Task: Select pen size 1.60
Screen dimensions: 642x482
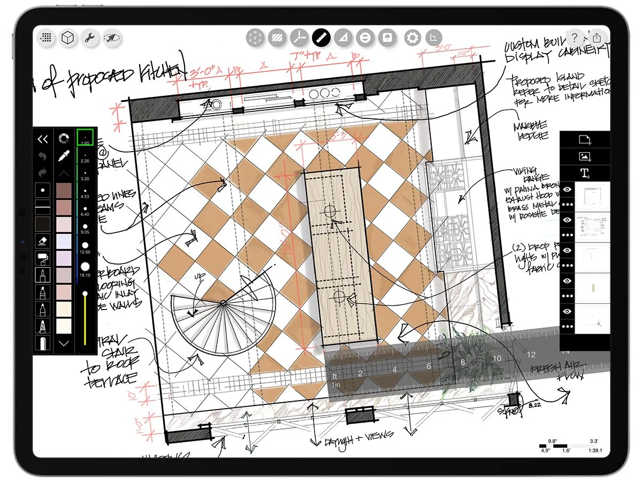Action: pyautogui.click(x=85, y=137)
